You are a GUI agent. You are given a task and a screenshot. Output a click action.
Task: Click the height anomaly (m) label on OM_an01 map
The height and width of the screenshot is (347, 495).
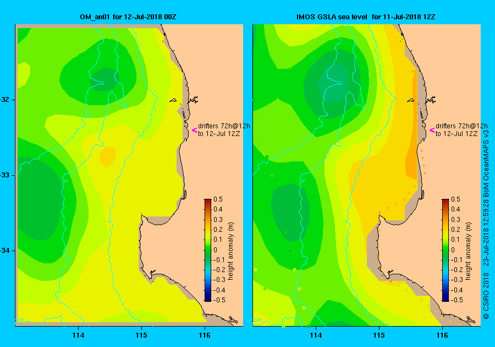pos(231,251)
